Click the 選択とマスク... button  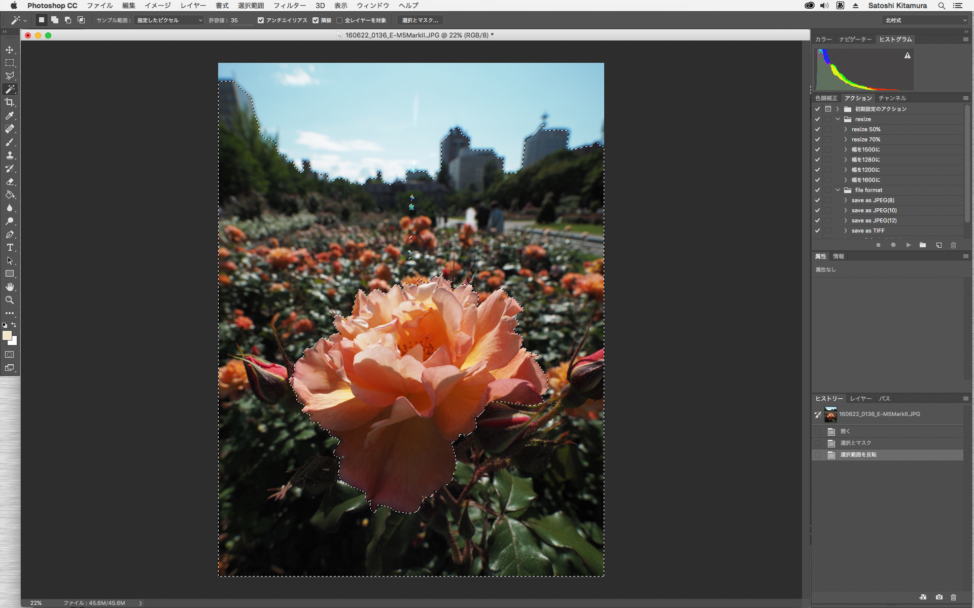420,20
